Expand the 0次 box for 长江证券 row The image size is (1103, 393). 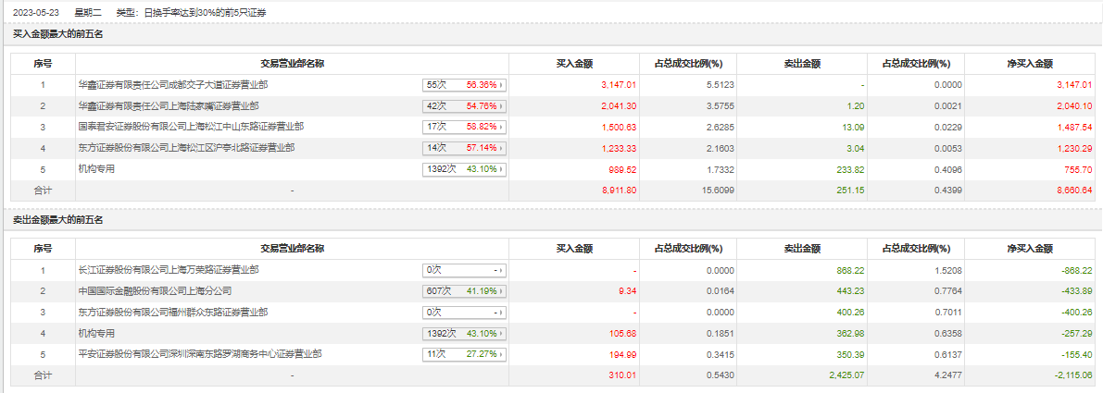(465, 270)
